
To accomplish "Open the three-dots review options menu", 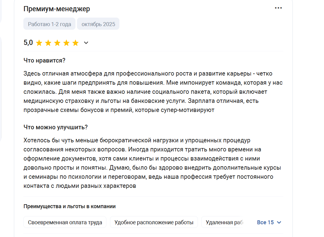I will coord(278,8).
